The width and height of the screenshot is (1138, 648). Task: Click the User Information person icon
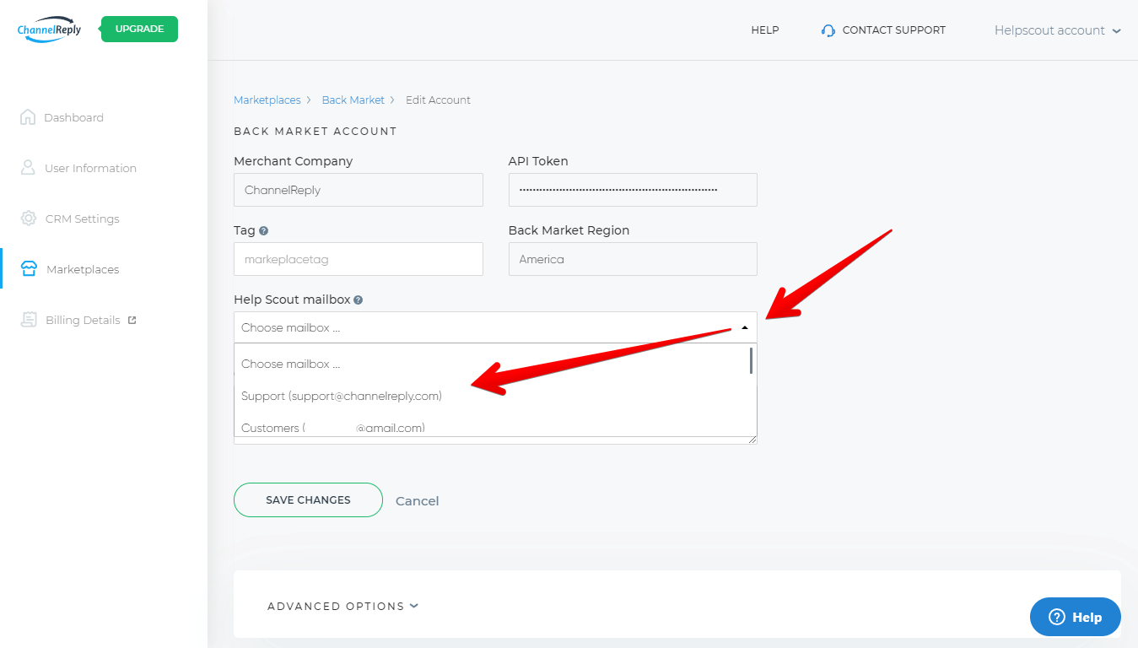pos(28,167)
